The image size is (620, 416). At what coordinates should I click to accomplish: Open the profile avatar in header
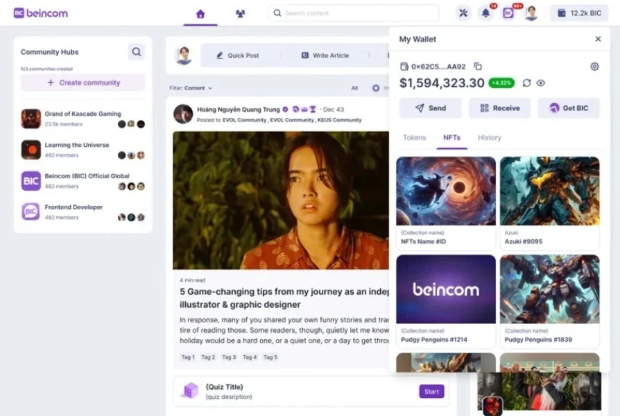coord(531,13)
